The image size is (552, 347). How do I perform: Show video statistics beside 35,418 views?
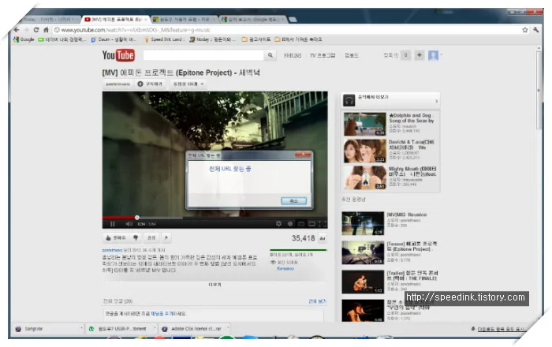[x=323, y=239]
